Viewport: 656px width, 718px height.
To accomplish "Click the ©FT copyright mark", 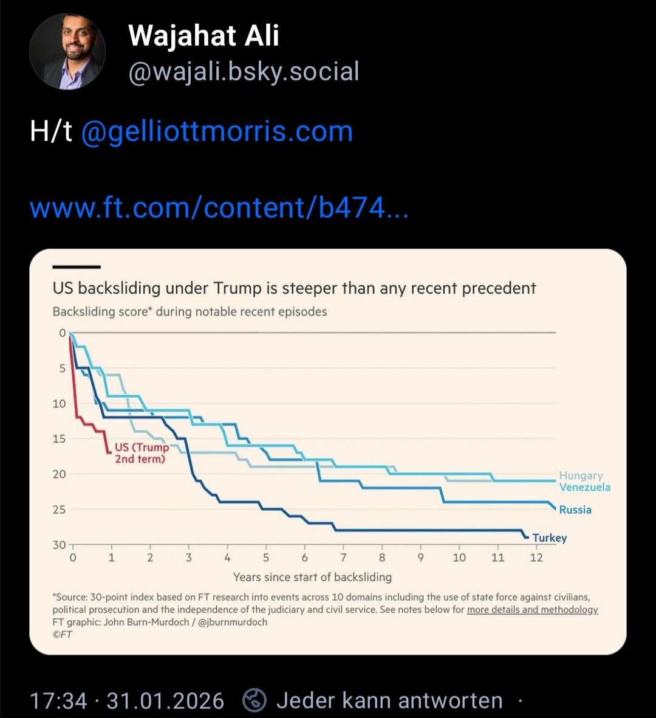I will point(63,634).
